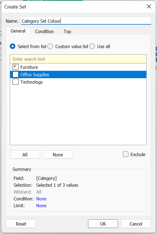The image size is (157, 234).
Task: Click the All button
Action: 25,155
